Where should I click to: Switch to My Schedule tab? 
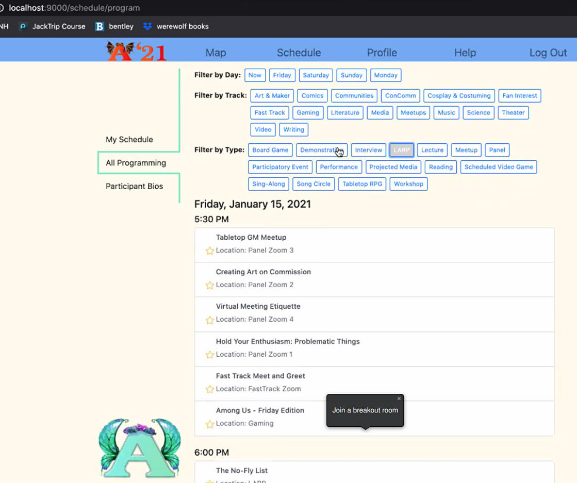coord(129,140)
